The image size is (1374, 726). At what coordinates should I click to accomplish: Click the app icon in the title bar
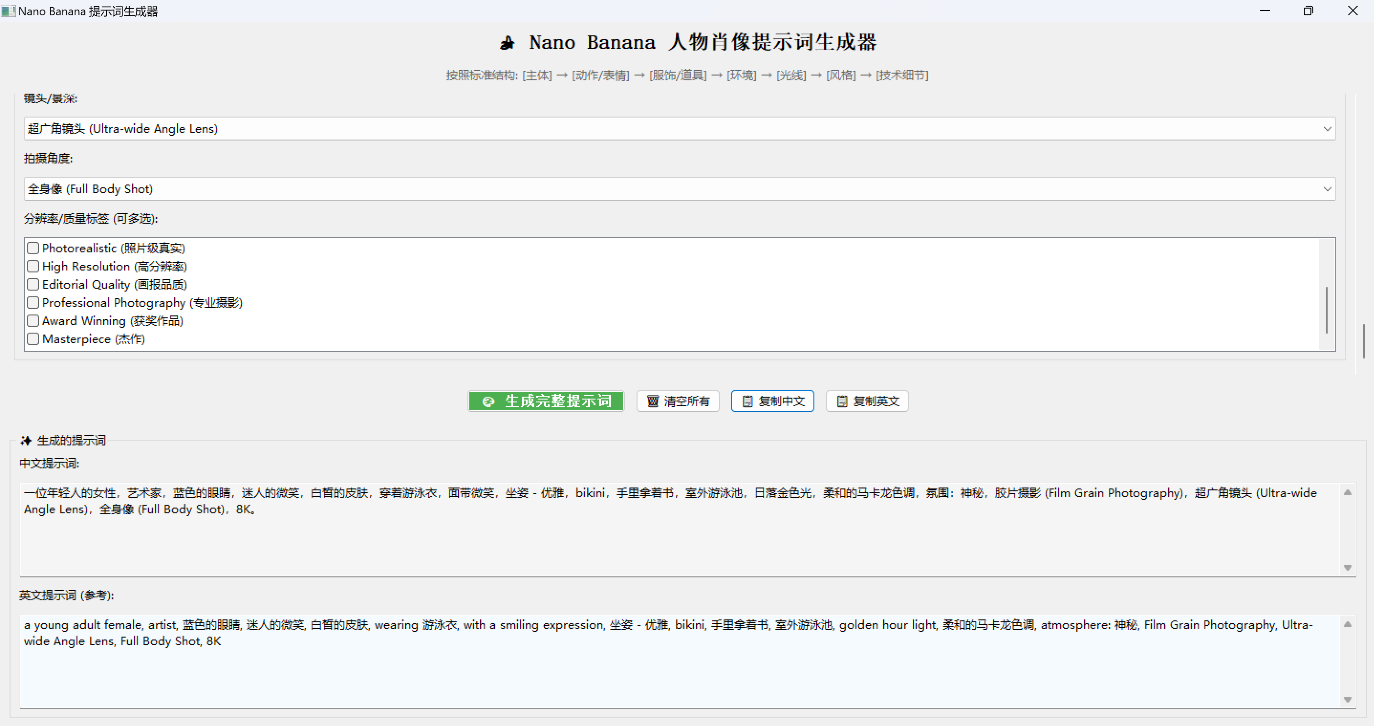coord(8,11)
